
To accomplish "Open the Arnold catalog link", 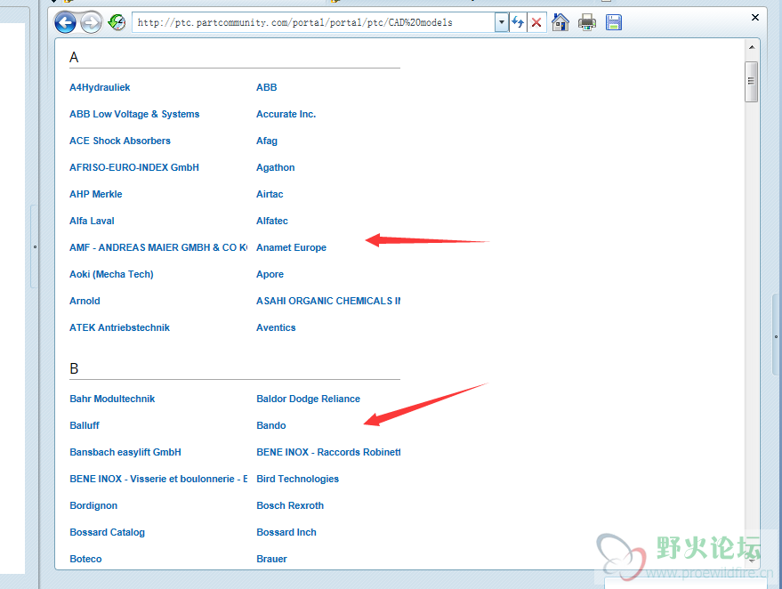I will (85, 301).
